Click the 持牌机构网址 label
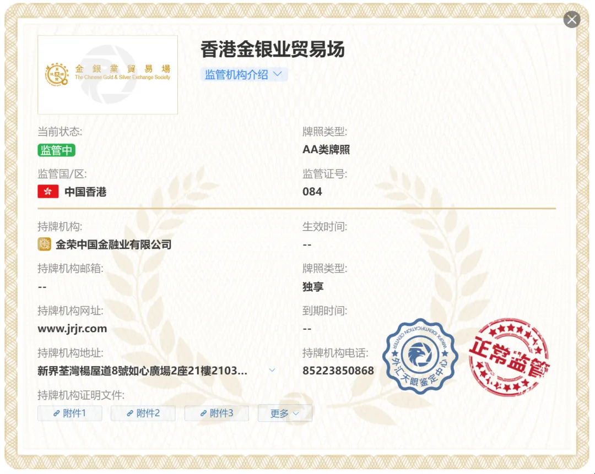This screenshot has height=474, width=595. coord(70,310)
